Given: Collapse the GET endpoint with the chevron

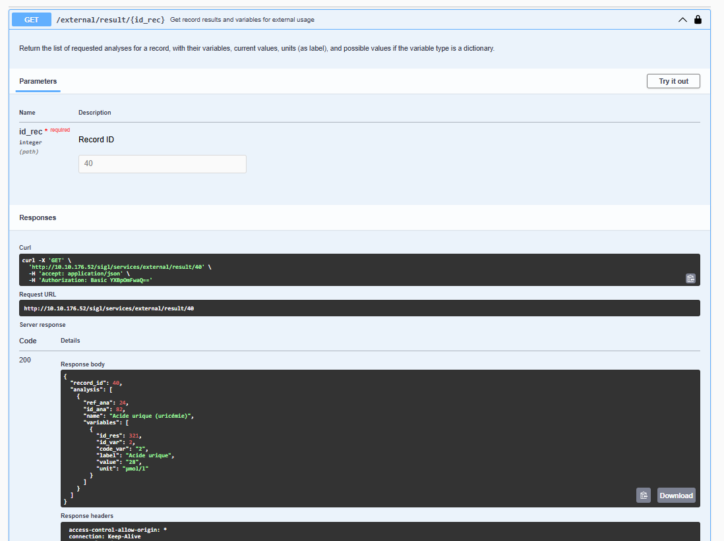Looking at the screenshot, I should click(x=682, y=20).
